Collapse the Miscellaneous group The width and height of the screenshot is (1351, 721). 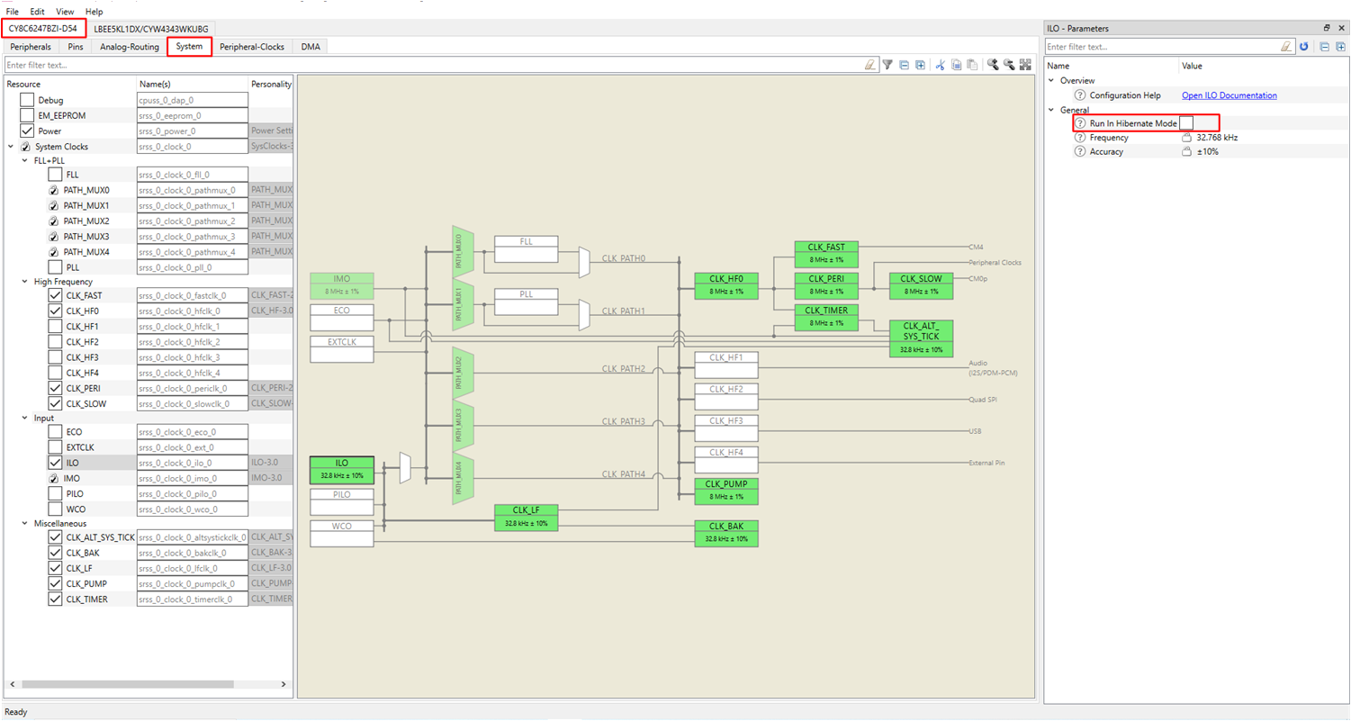[x=24, y=523]
